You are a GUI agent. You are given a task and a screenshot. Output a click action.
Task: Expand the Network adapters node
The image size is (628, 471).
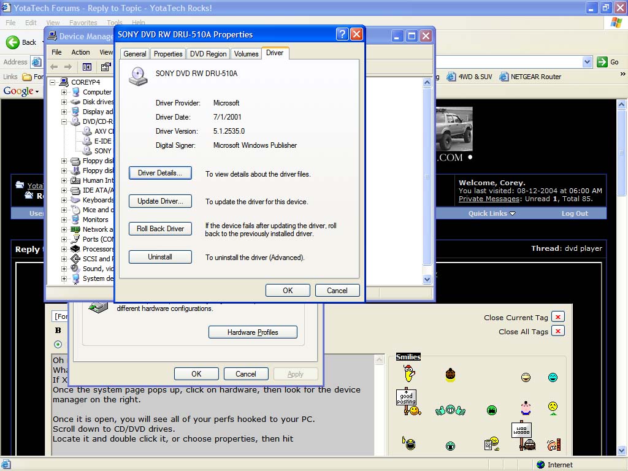[64, 229]
